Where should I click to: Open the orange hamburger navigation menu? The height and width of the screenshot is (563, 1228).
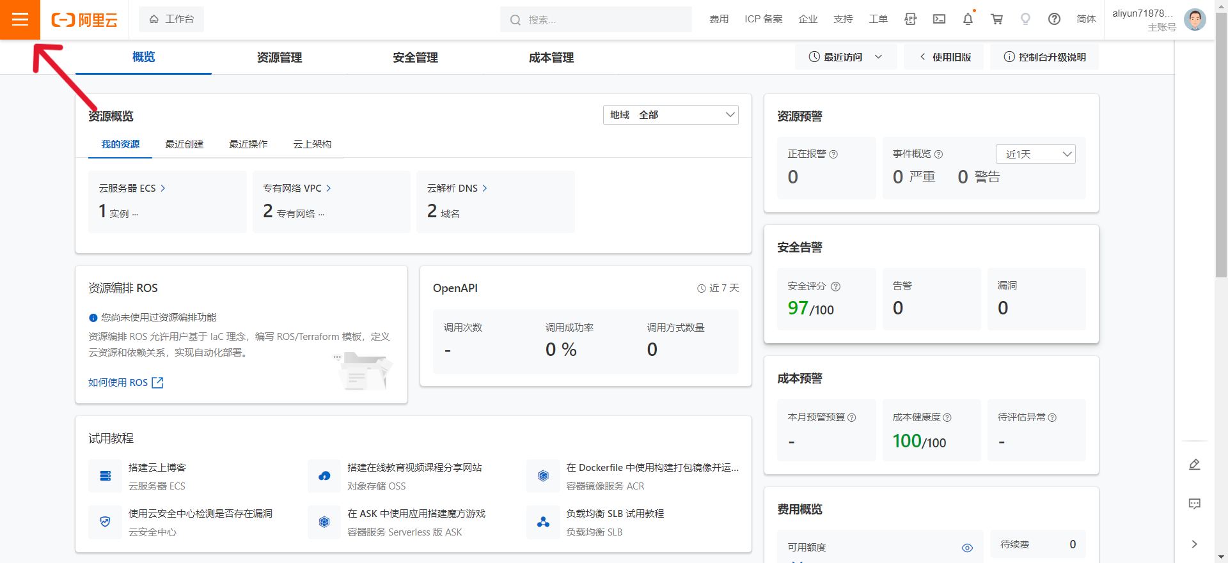click(x=20, y=19)
